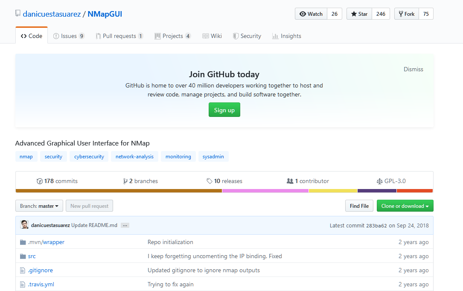Click the Watch button
This screenshot has height=291, width=463.
click(x=311, y=14)
